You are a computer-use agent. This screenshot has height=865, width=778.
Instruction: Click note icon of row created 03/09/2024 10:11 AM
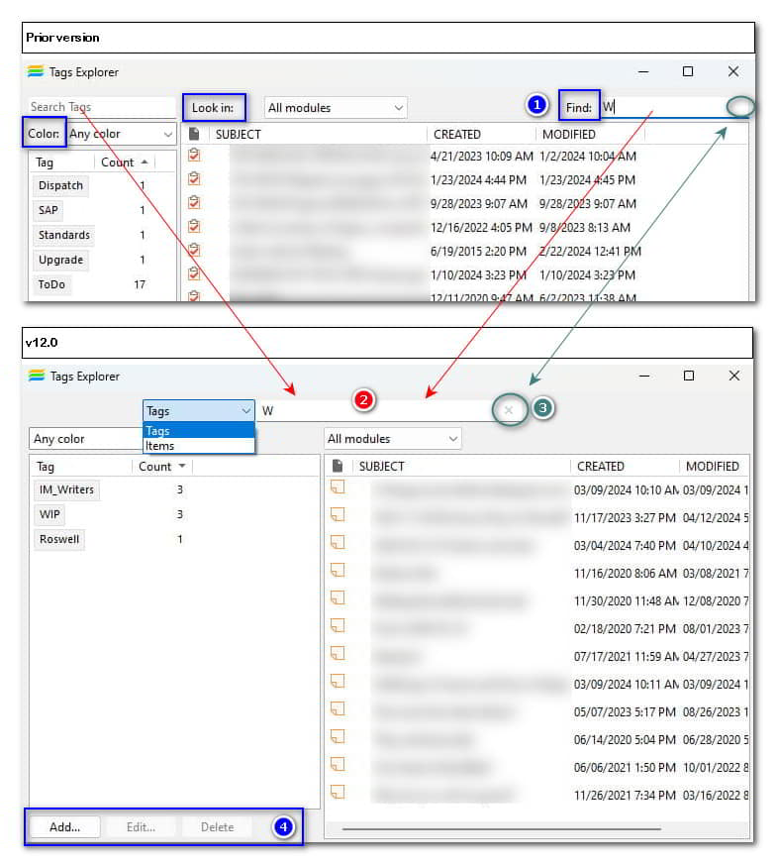[338, 682]
